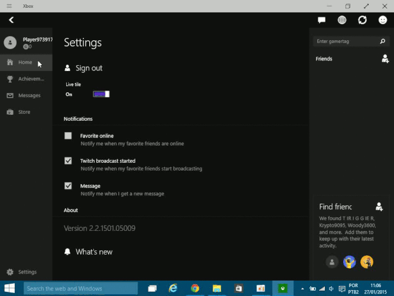Click the Windows Start button
394x296 pixels.
point(9,288)
